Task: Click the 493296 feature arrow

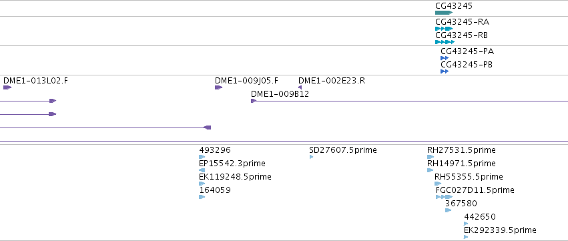Action: point(202,157)
